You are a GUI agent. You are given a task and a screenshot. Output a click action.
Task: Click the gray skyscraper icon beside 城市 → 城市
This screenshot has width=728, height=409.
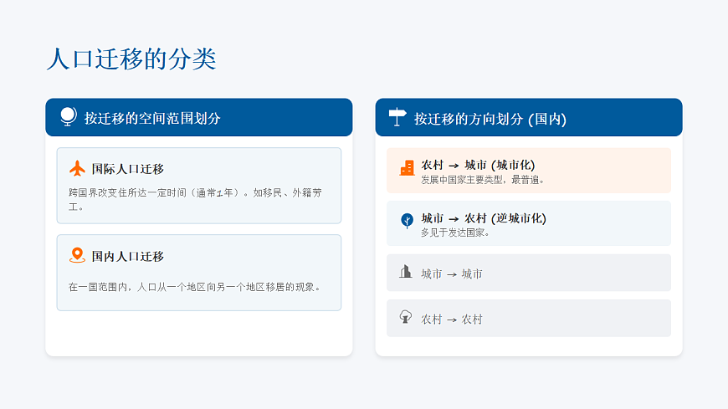pos(405,272)
